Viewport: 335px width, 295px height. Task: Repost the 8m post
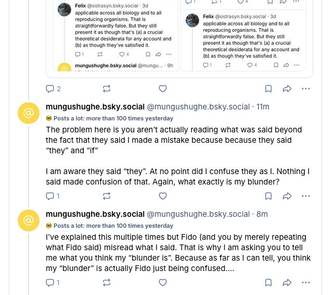tap(107, 282)
